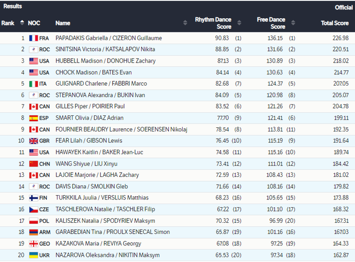Click the French flag icon in row 1

(34, 38)
